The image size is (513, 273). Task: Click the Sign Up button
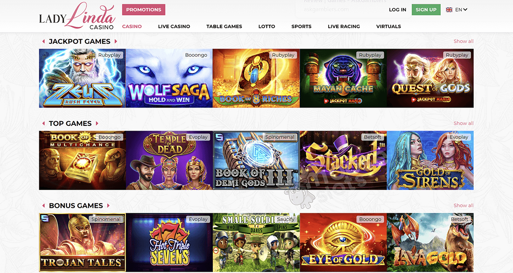[426, 10]
